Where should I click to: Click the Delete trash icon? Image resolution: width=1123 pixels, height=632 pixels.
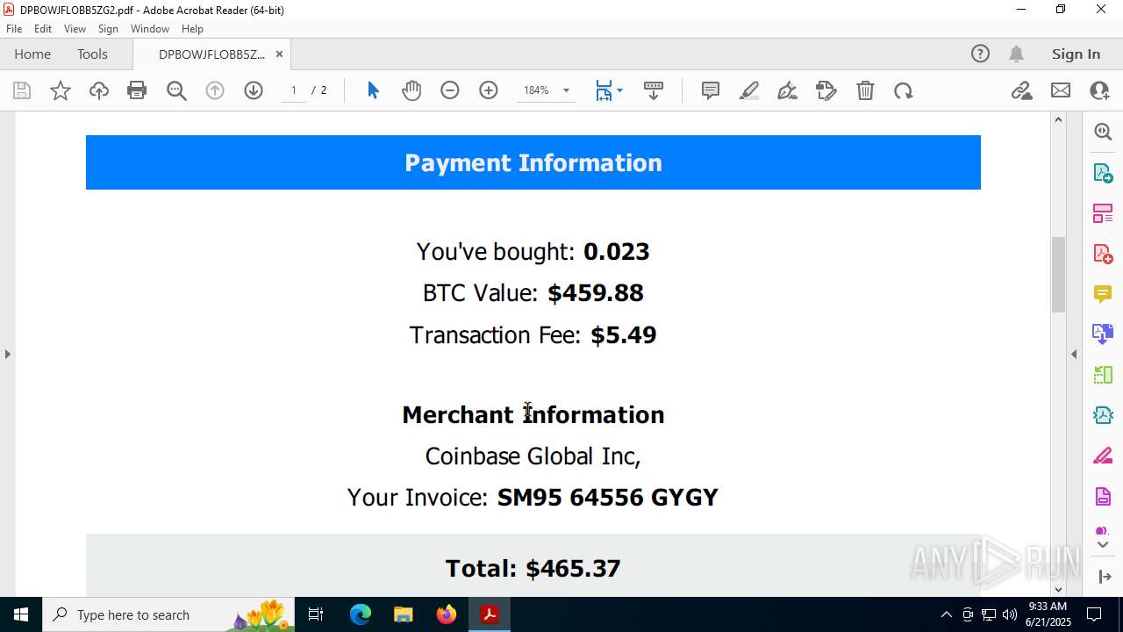(x=865, y=90)
